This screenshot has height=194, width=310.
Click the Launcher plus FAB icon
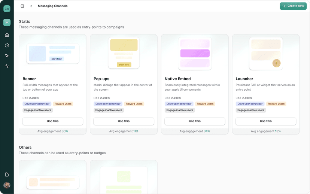(x=276, y=63)
